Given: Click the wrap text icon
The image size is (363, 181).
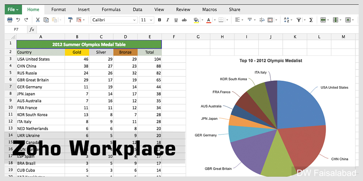Looking at the screenshot, I should tap(262, 20).
